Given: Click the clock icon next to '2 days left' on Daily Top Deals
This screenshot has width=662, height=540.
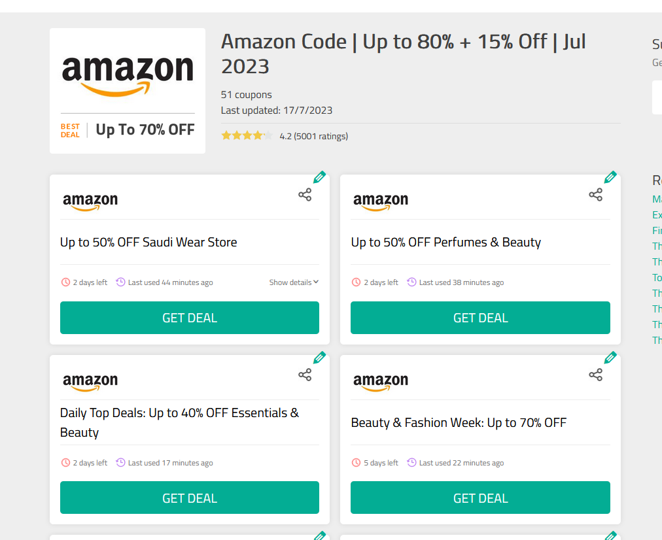Looking at the screenshot, I should click(x=65, y=462).
